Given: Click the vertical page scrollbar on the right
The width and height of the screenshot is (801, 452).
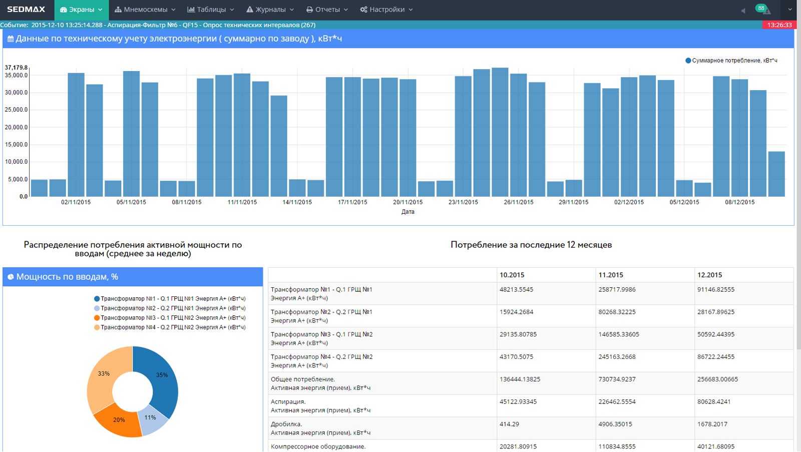Looking at the screenshot, I should click(x=798, y=200).
